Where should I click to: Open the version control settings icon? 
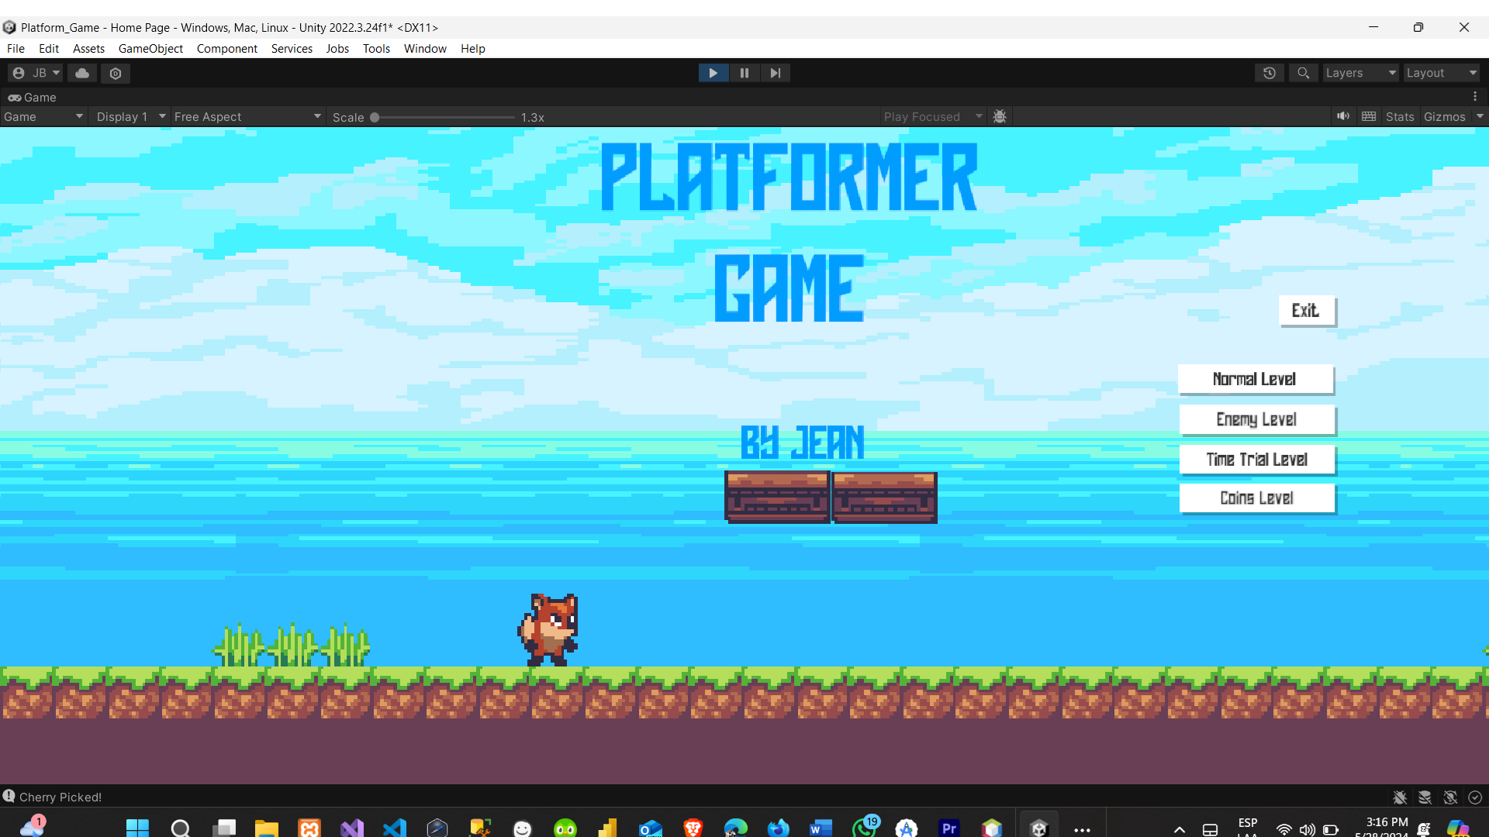pos(116,73)
